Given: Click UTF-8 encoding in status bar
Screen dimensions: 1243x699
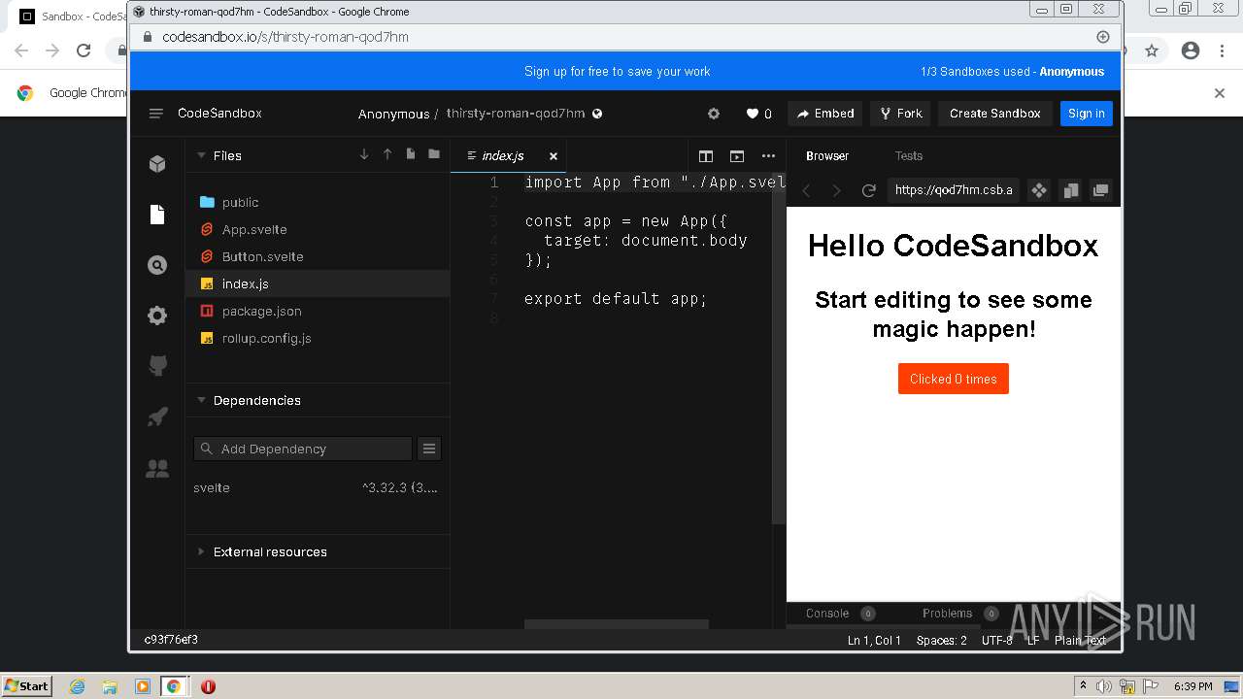Looking at the screenshot, I should coord(997,641).
